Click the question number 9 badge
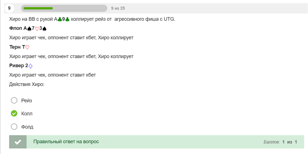This screenshot has height=154, width=308. (x=9, y=8)
